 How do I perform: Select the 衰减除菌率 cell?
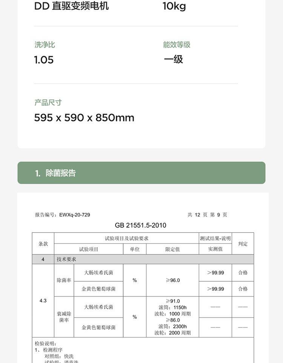[x=64, y=317]
